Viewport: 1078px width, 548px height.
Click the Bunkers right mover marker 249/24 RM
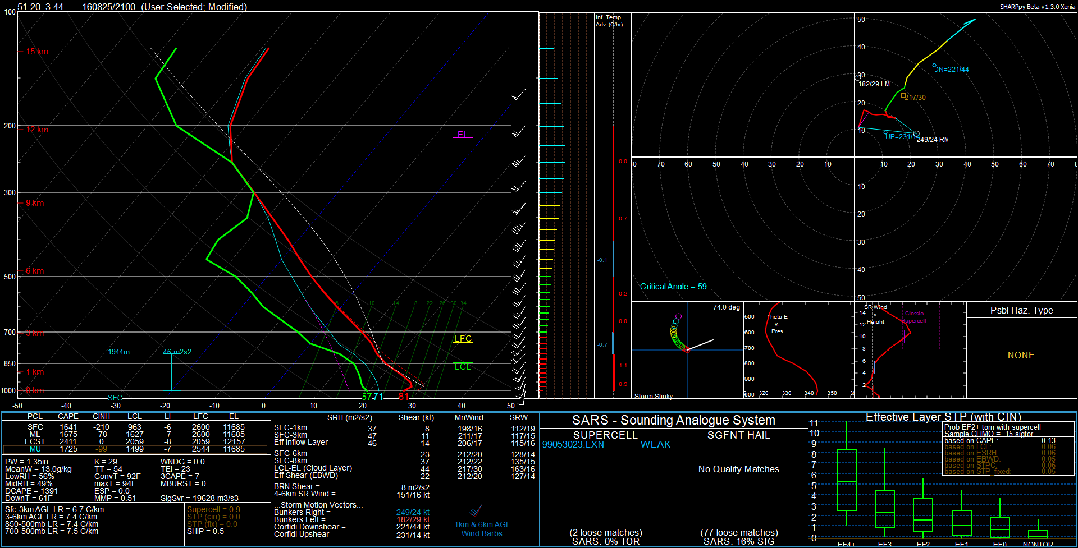(x=916, y=134)
